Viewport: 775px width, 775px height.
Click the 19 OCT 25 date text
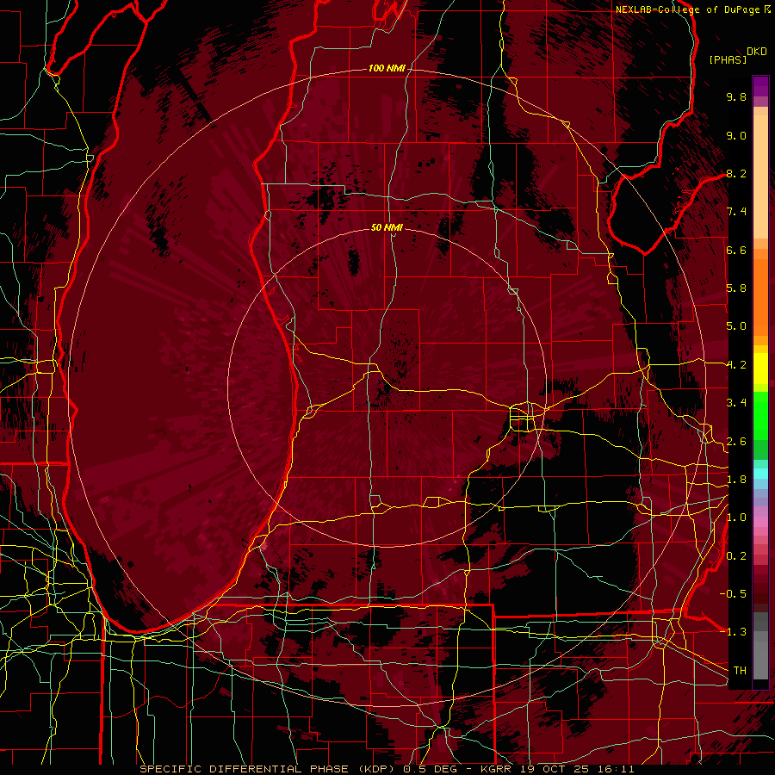tap(556, 769)
